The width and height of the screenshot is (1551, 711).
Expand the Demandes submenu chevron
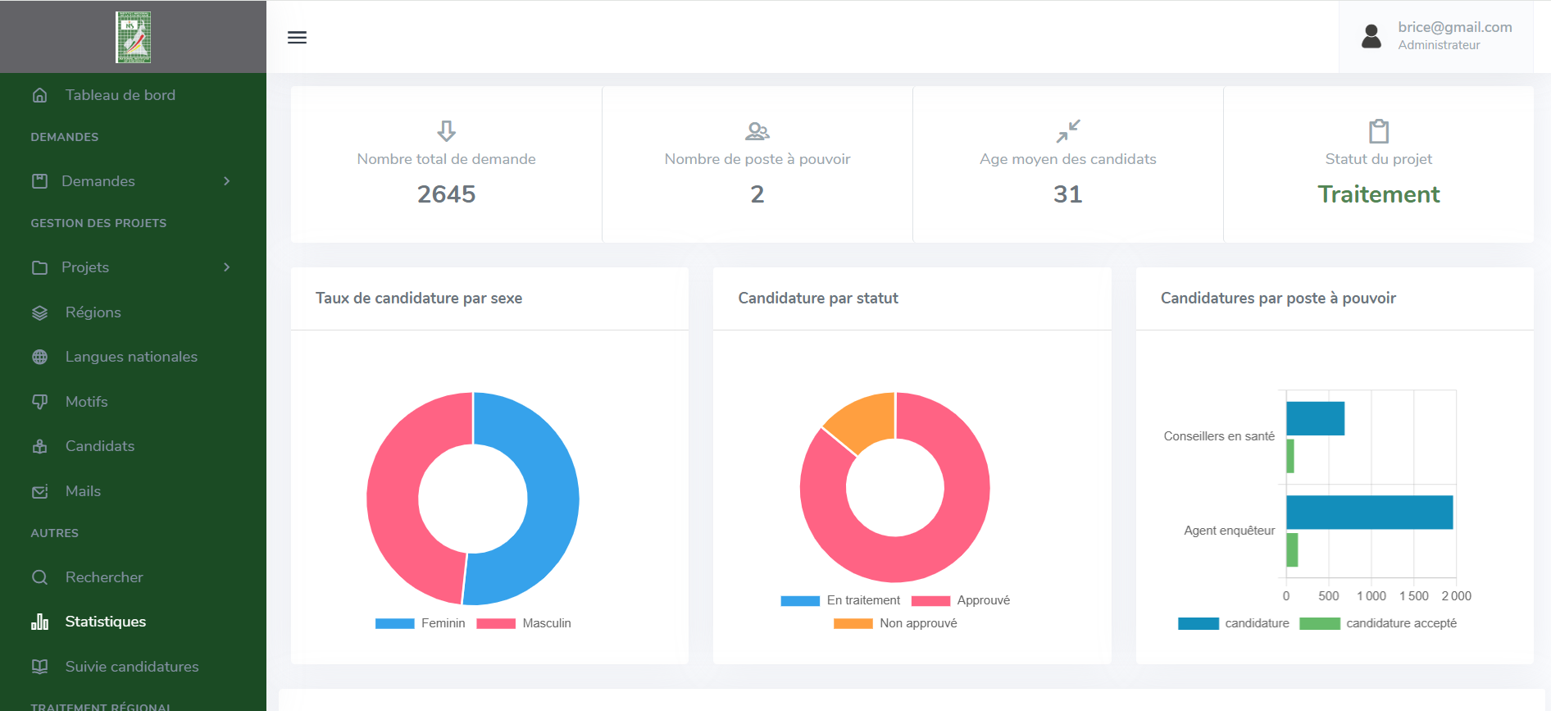pos(227,181)
